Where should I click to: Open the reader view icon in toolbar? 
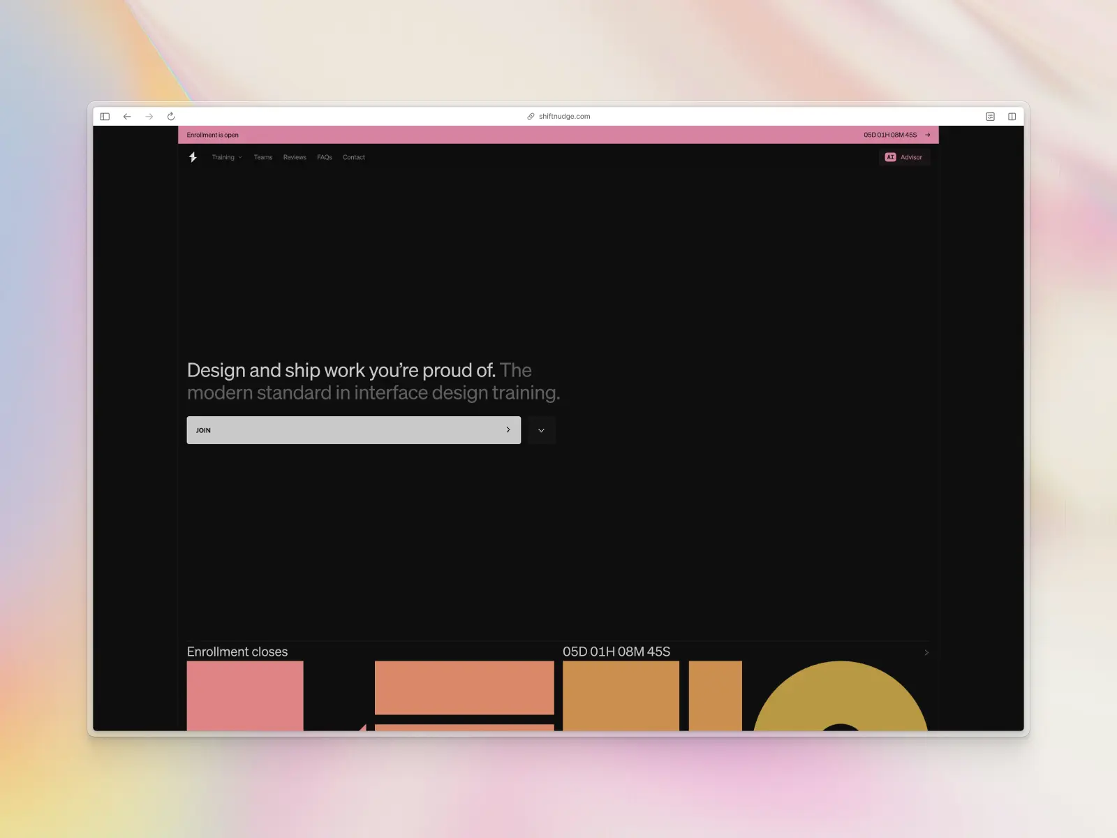click(990, 117)
